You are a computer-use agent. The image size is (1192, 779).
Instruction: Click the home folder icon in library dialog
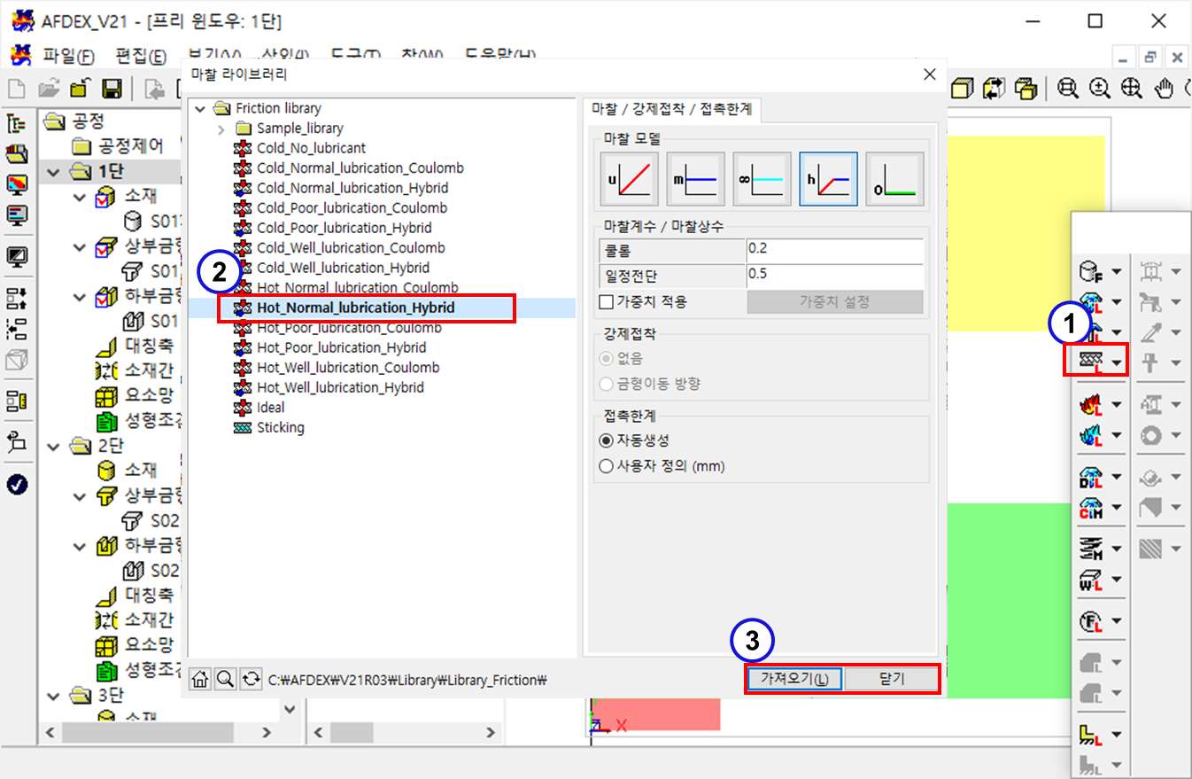[200, 680]
